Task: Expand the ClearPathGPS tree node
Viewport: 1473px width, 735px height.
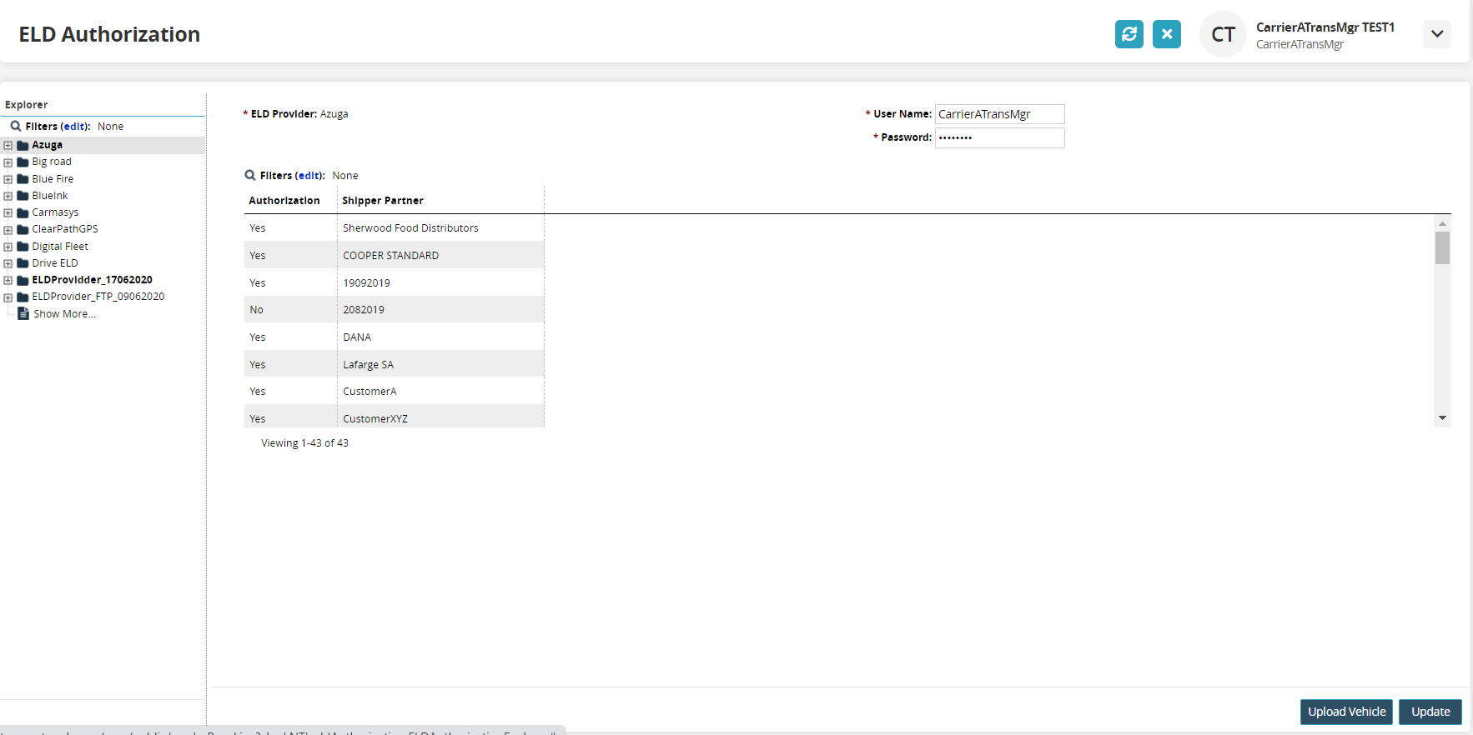Action: point(8,230)
